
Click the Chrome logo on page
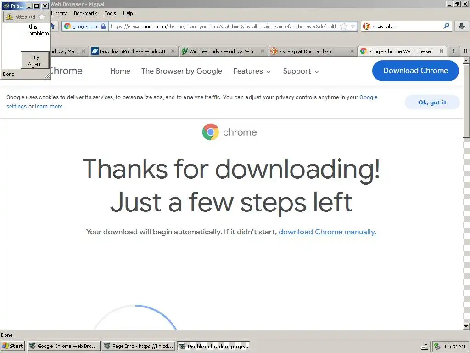[x=229, y=132]
